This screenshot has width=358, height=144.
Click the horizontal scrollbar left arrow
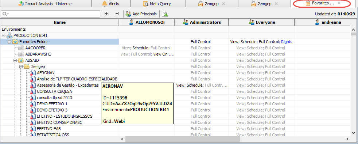click(122, 139)
